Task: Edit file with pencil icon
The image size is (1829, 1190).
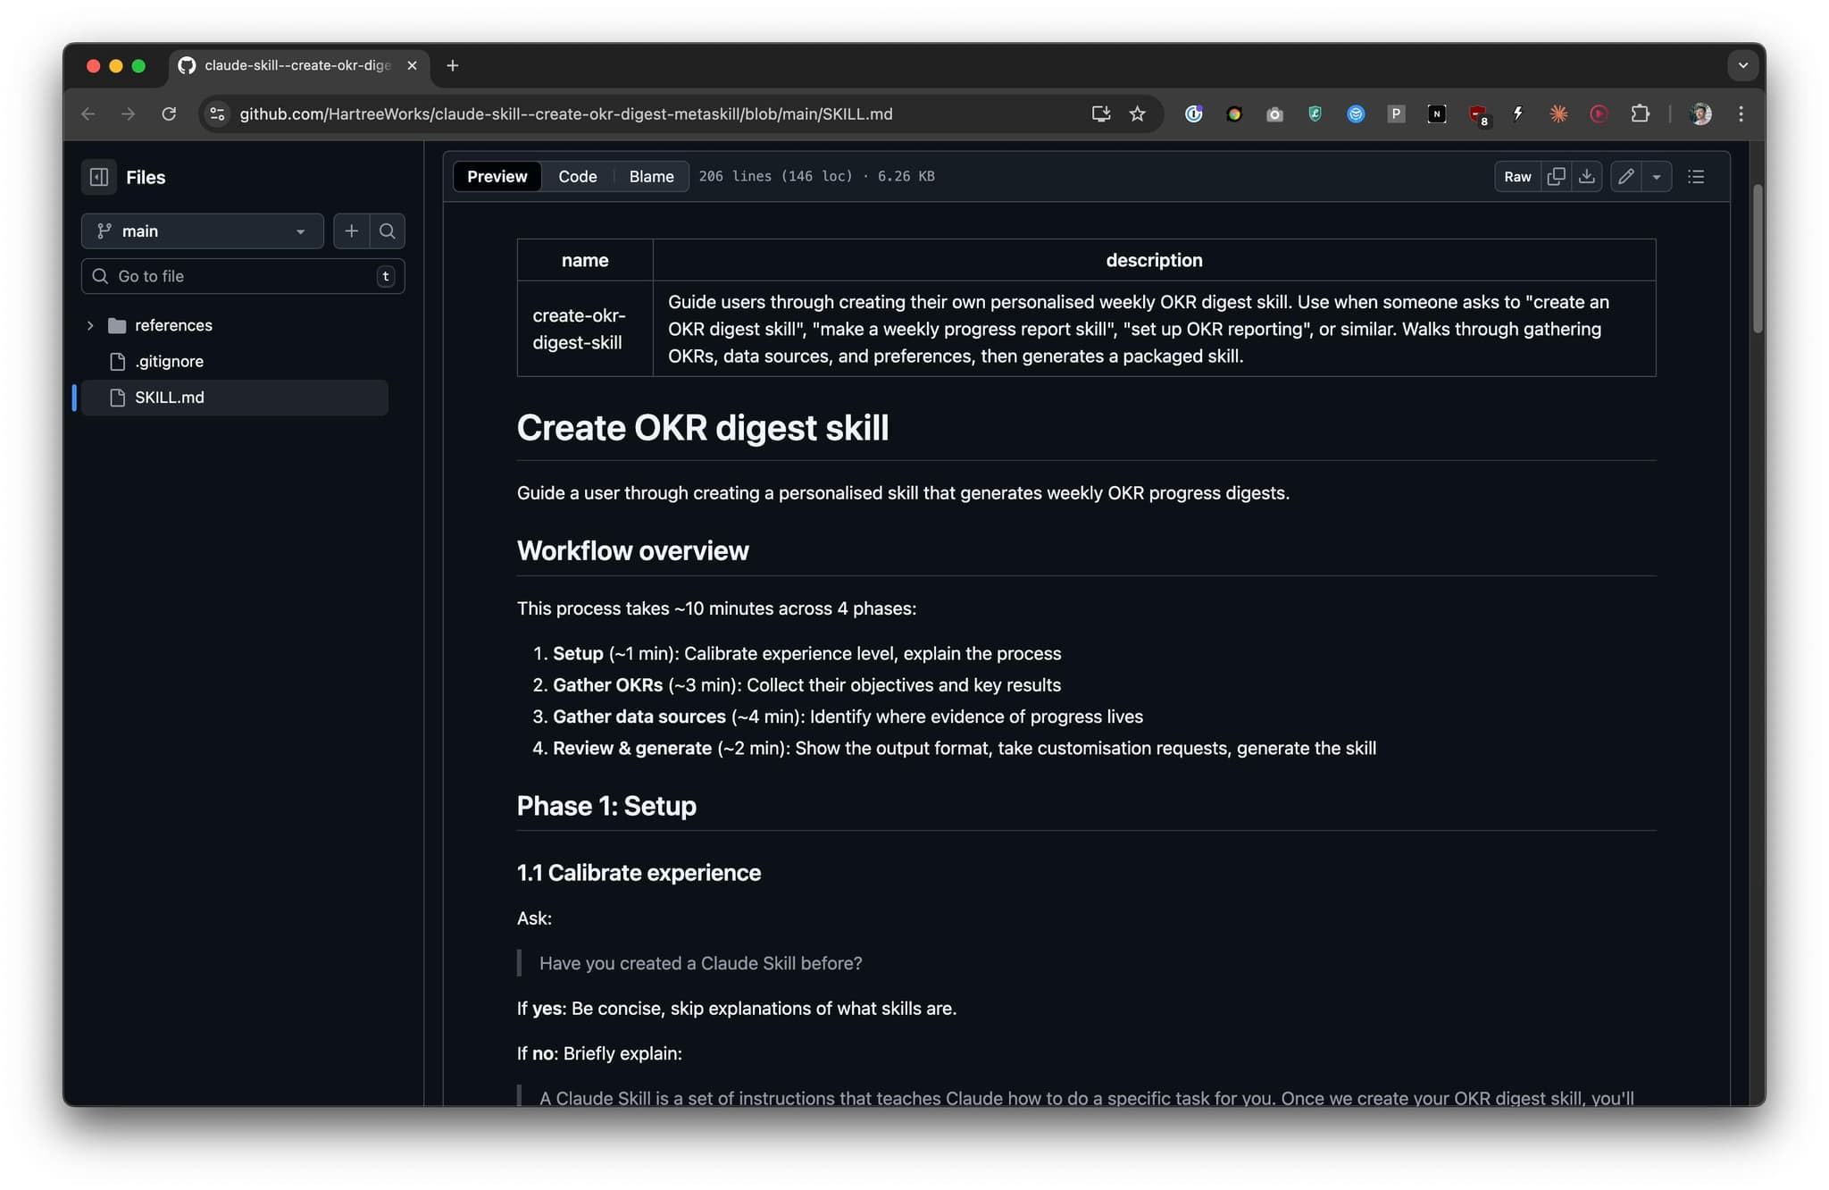Action: tap(1626, 177)
